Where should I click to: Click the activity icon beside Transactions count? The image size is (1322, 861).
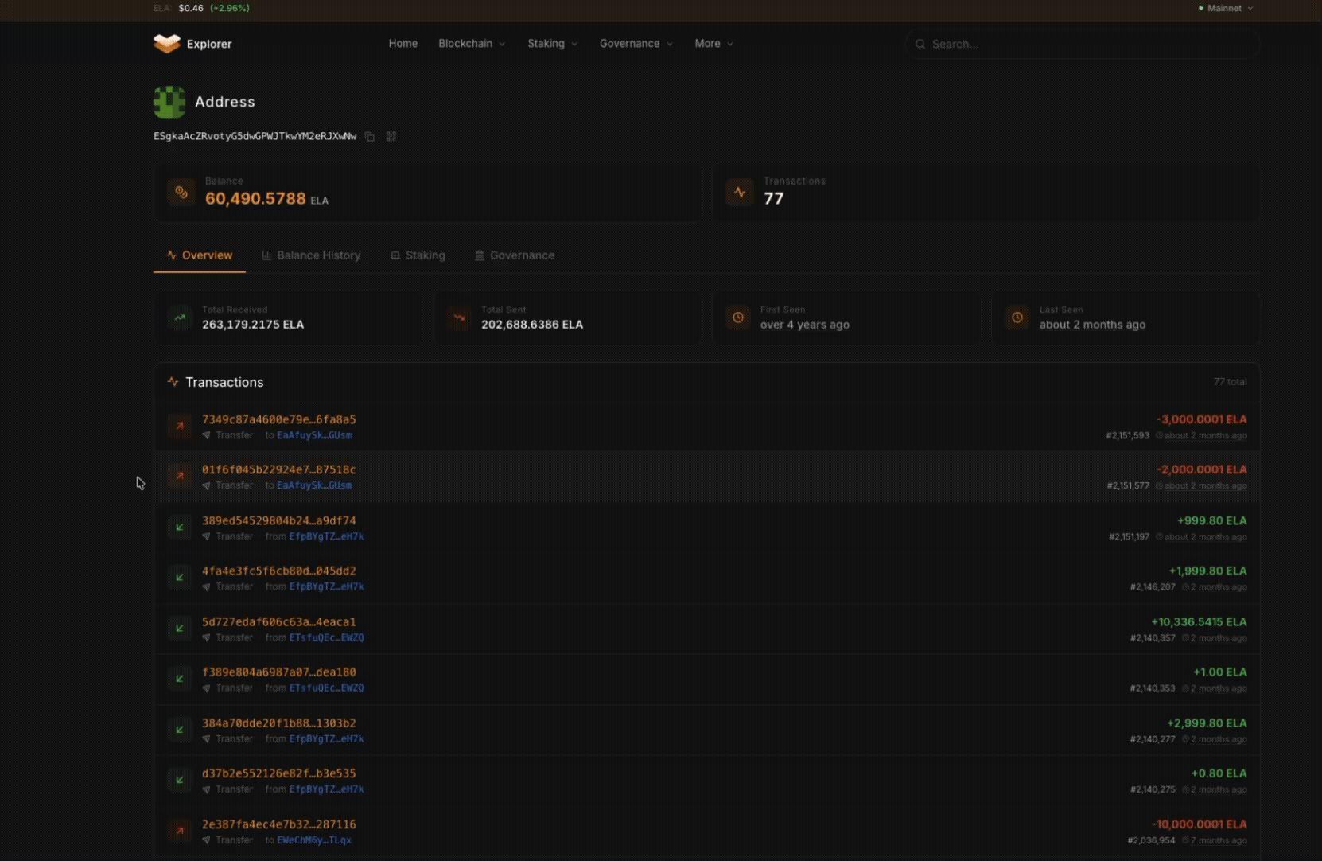tap(740, 192)
